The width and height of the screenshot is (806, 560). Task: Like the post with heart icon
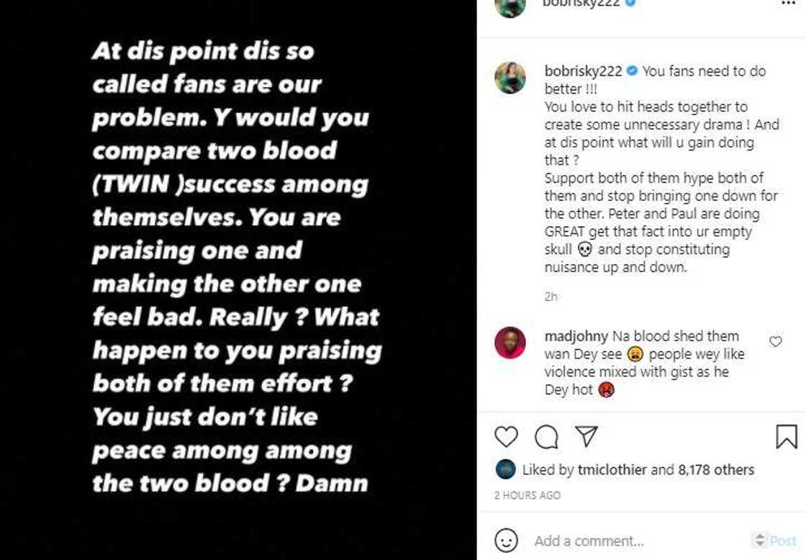507,436
